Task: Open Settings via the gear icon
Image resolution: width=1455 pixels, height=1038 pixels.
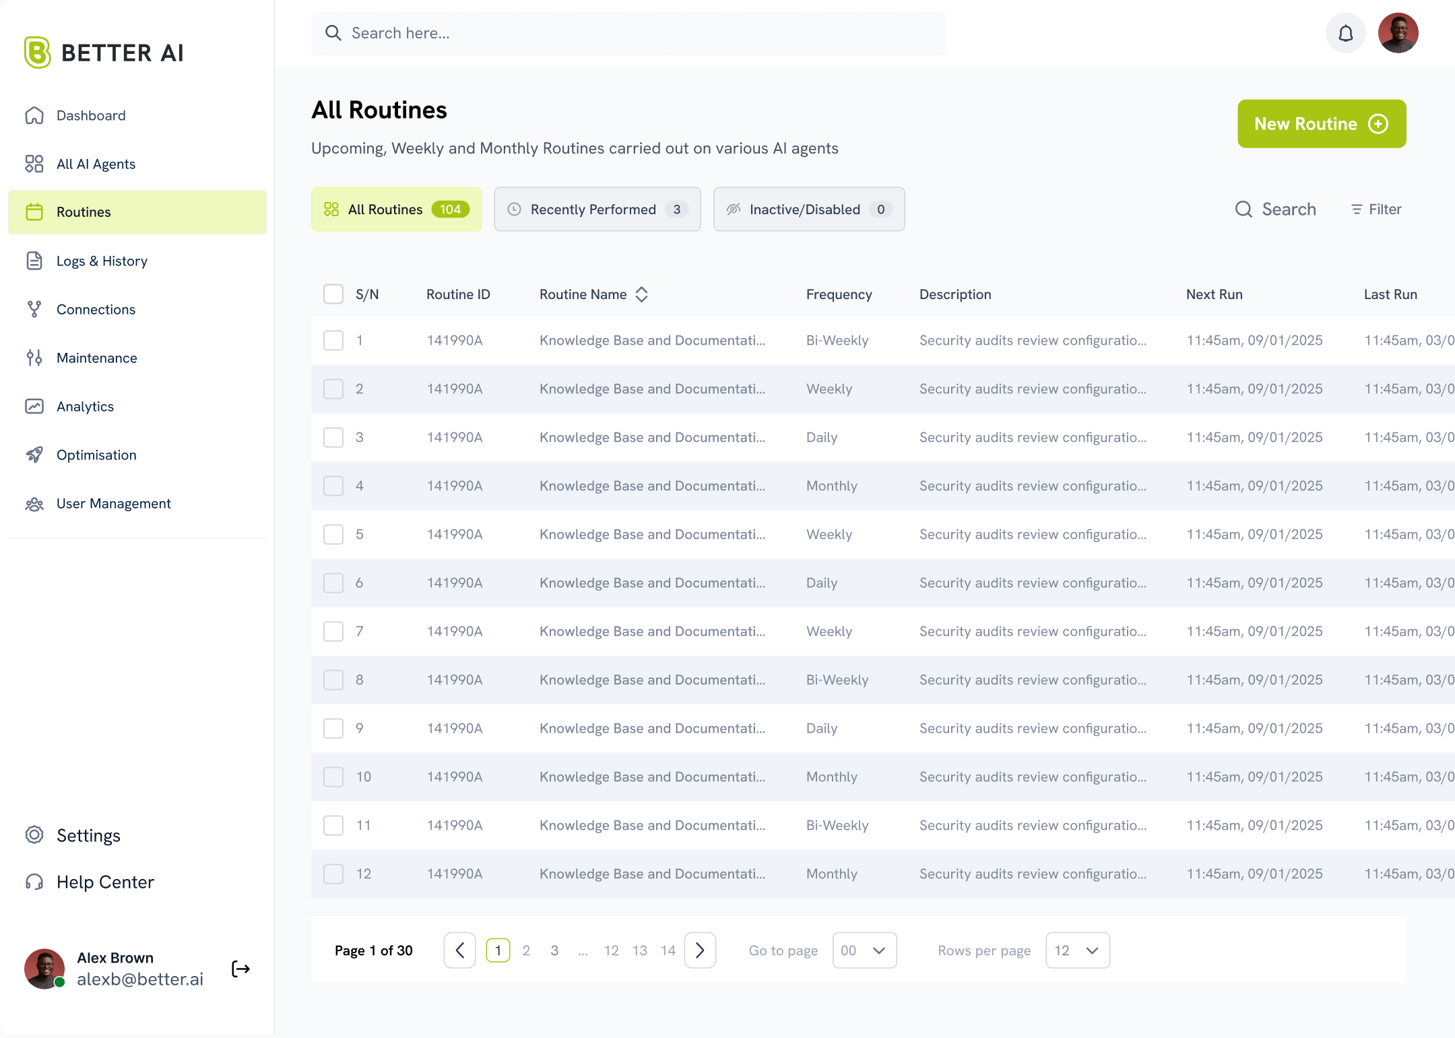Action: click(x=34, y=835)
